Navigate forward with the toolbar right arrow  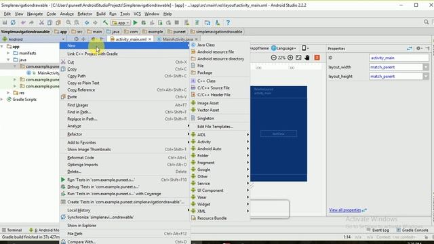pyautogui.click(x=95, y=22)
